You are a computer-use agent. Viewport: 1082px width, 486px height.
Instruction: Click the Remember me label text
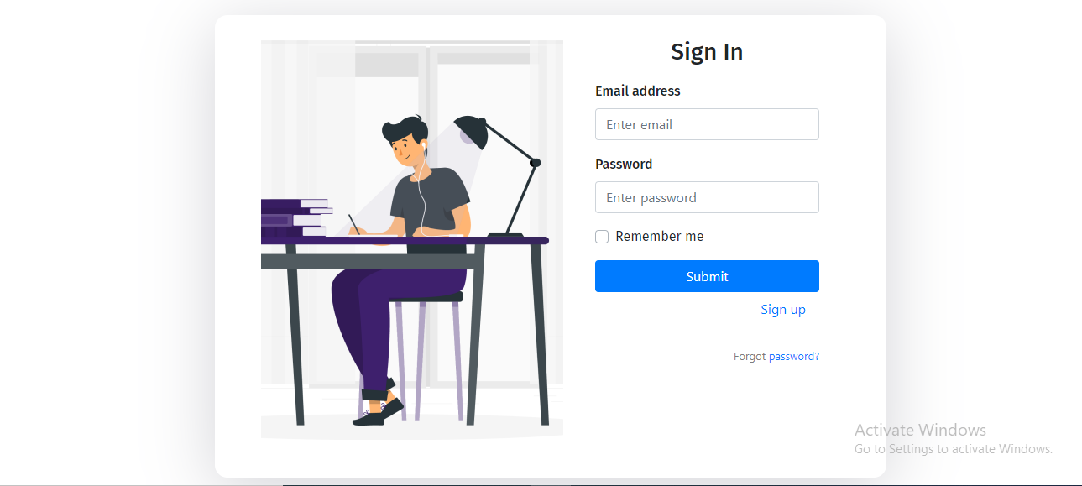pos(660,237)
